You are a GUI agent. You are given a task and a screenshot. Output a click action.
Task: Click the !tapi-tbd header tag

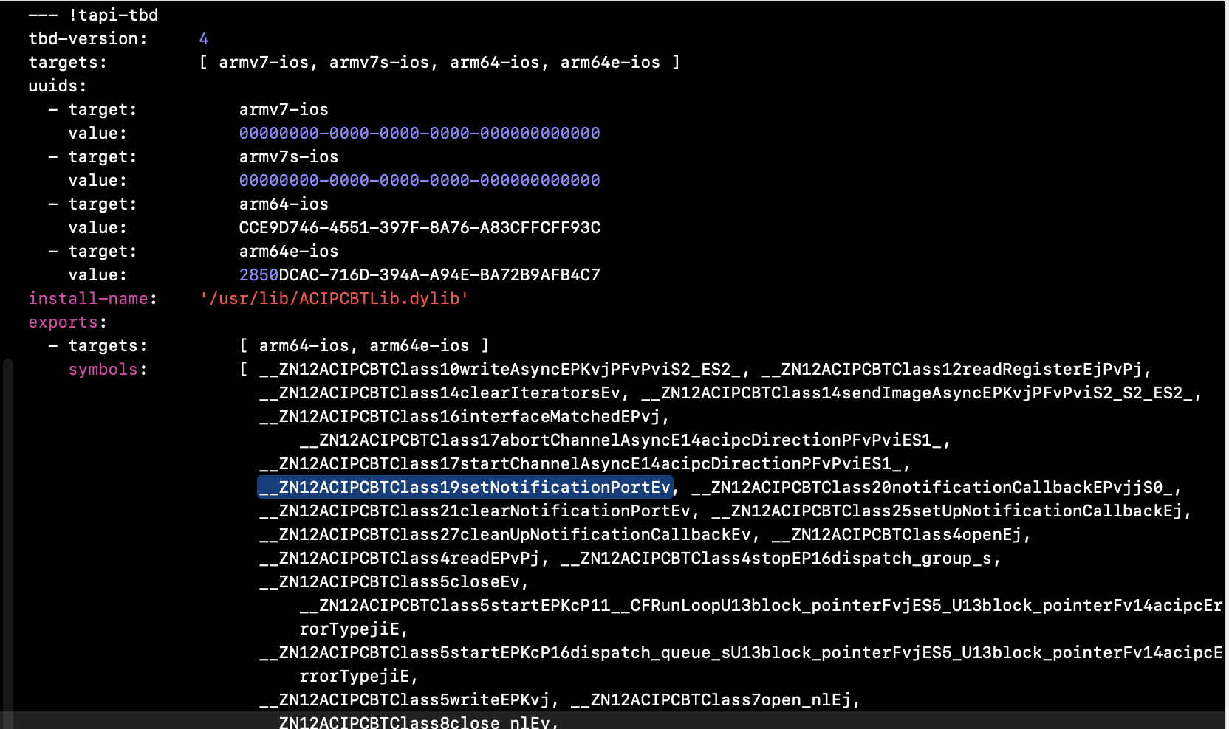(113, 15)
